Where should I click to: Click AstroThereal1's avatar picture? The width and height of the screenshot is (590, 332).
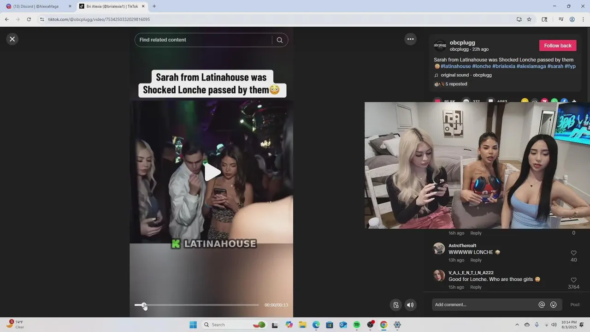(x=439, y=249)
